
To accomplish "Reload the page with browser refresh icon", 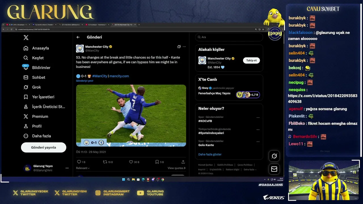I will tap(11, 29).
